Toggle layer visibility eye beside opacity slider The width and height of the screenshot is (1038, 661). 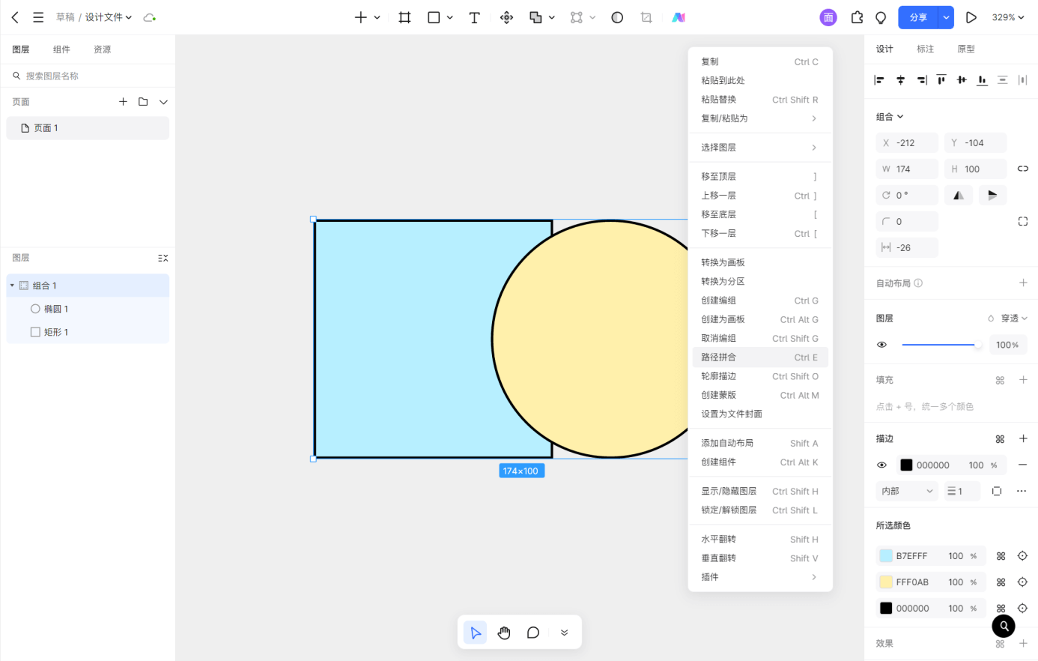click(x=881, y=345)
